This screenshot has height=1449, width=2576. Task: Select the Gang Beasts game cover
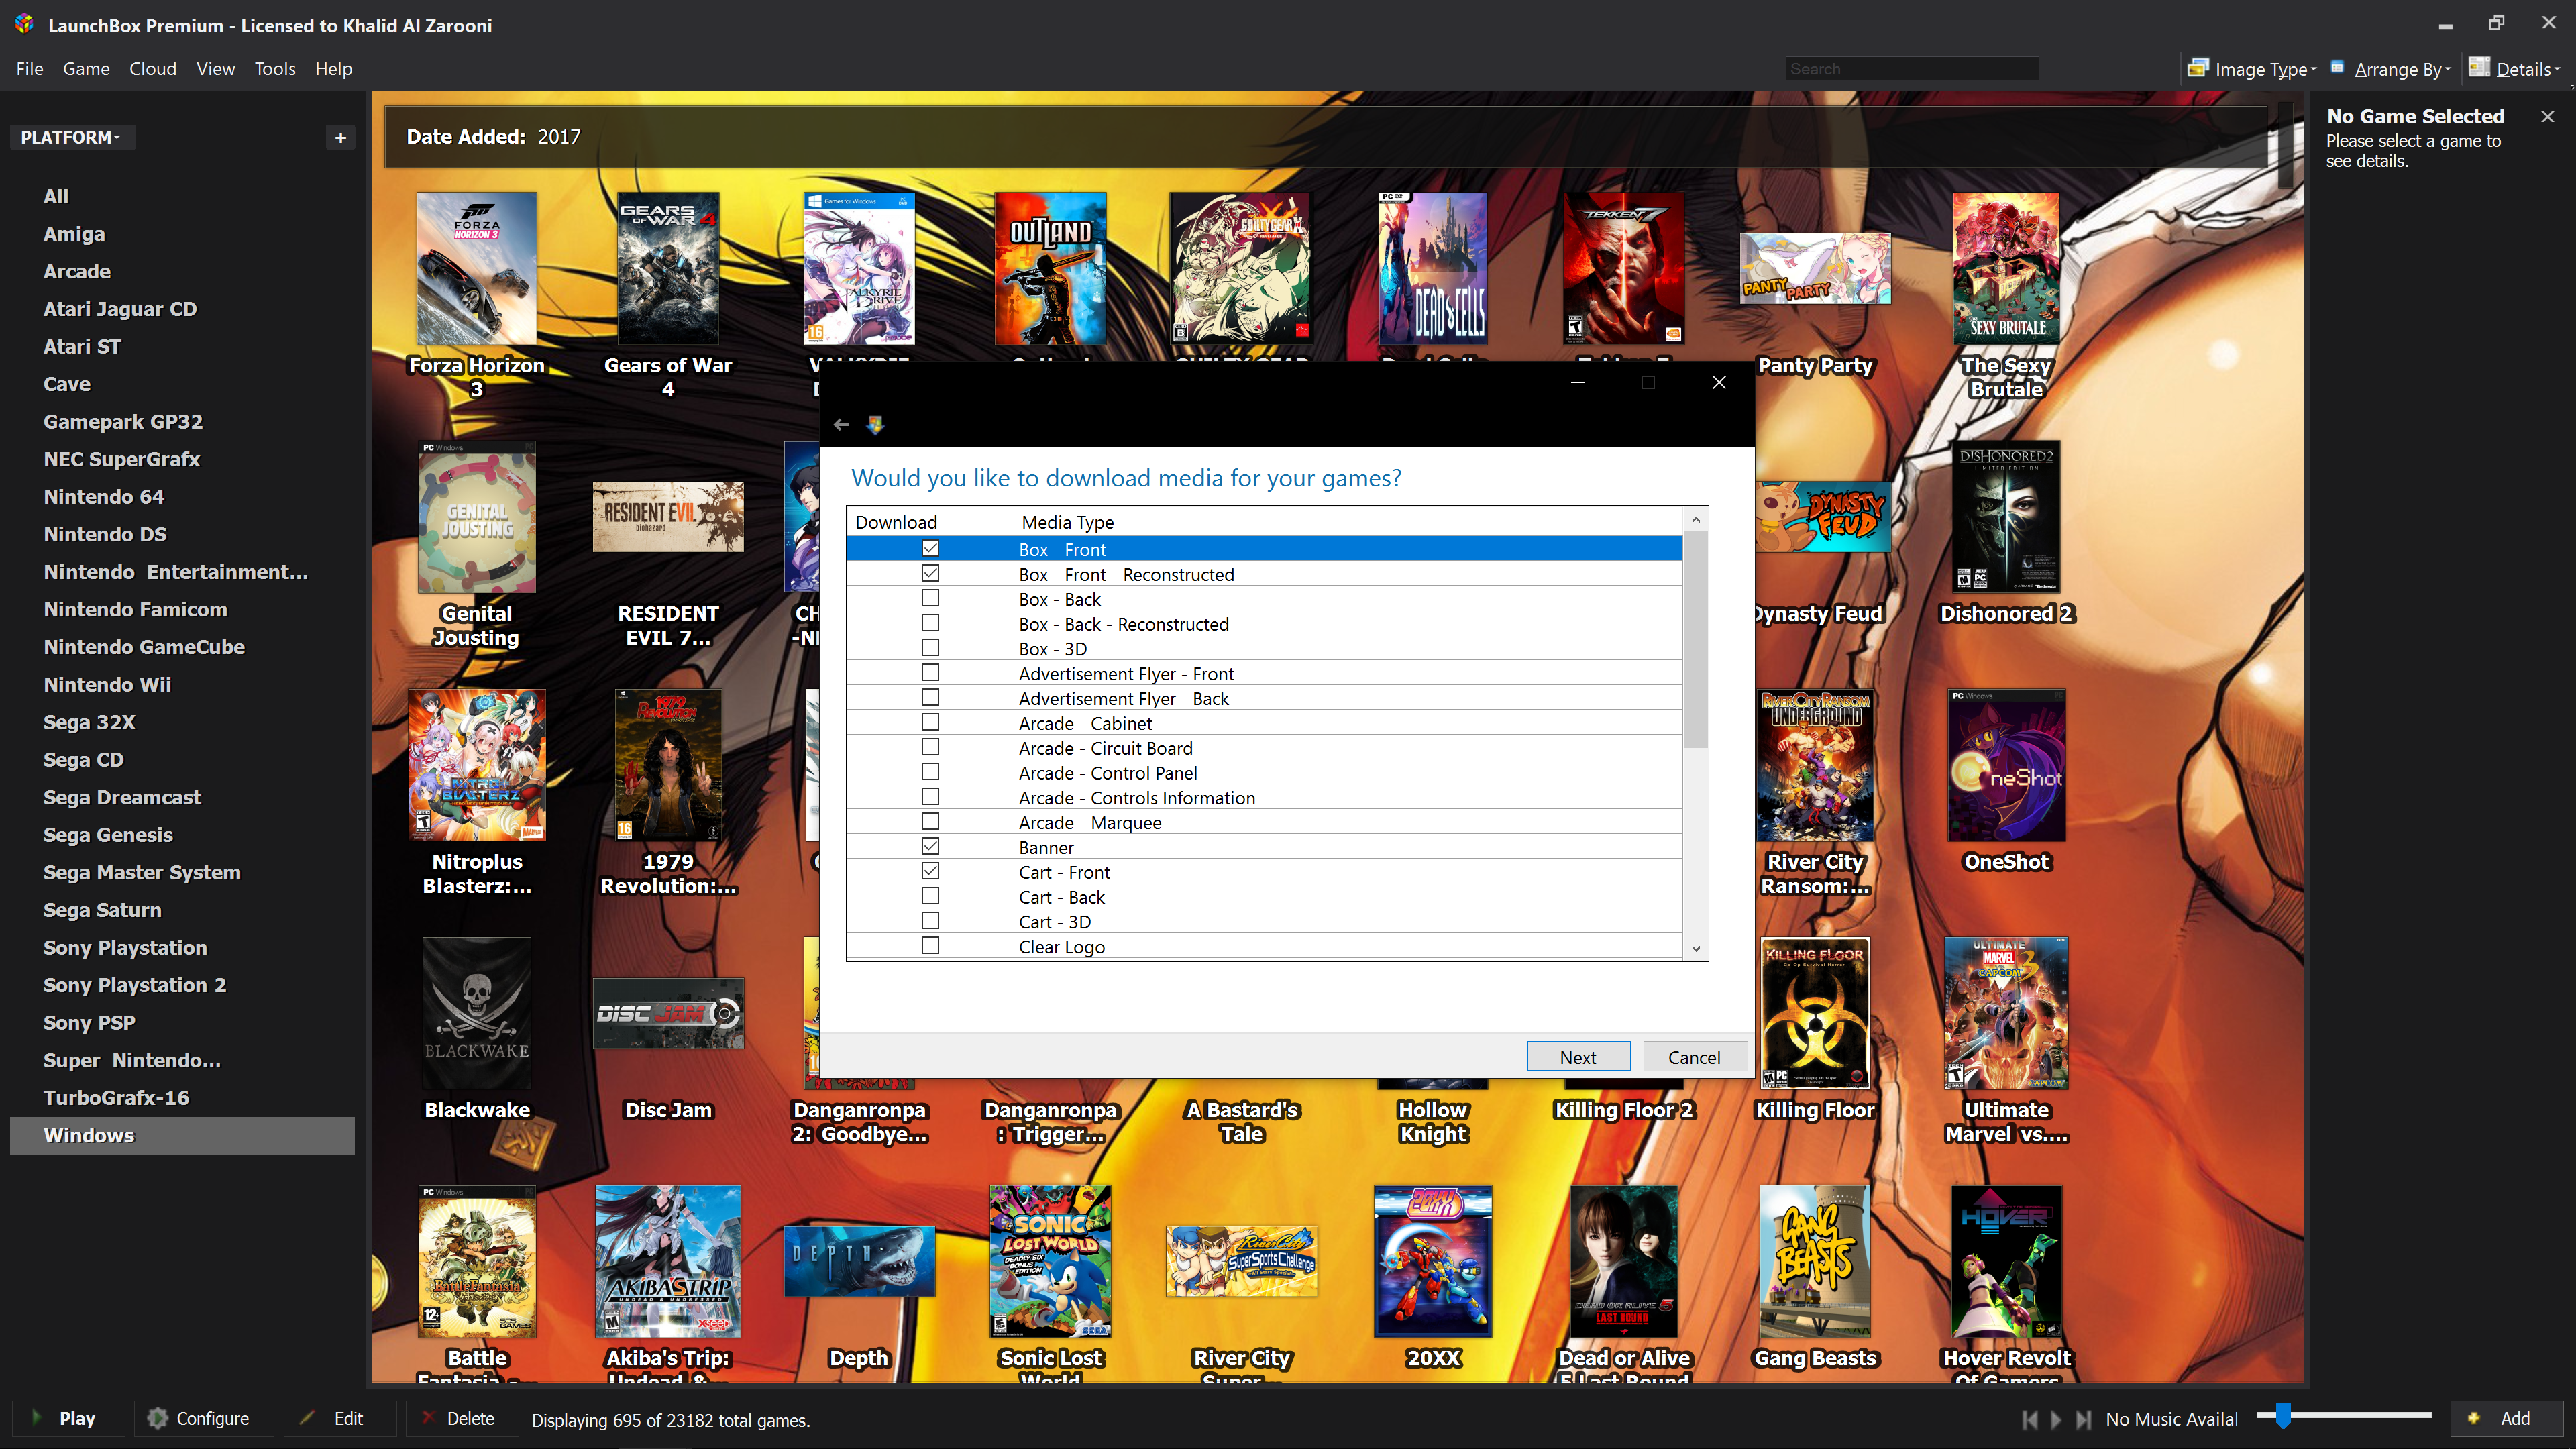coord(1815,1262)
